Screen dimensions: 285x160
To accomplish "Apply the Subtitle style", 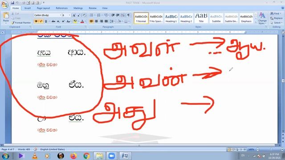I will pos(216,18).
